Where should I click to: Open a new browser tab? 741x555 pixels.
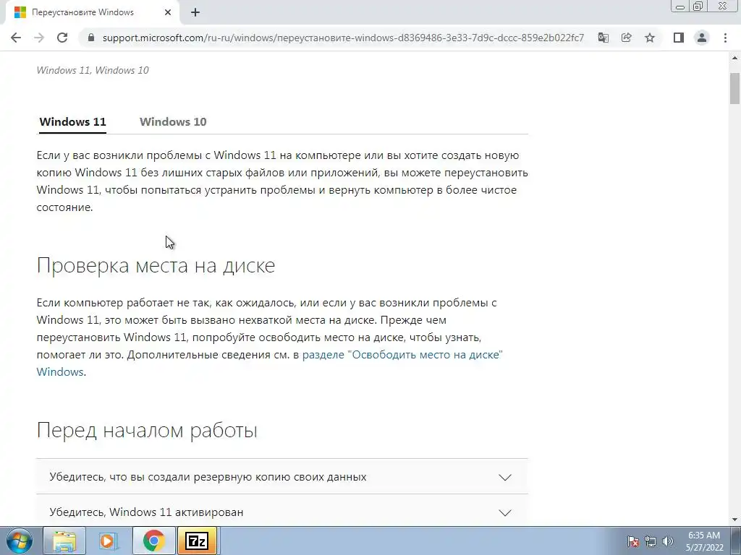click(195, 13)
